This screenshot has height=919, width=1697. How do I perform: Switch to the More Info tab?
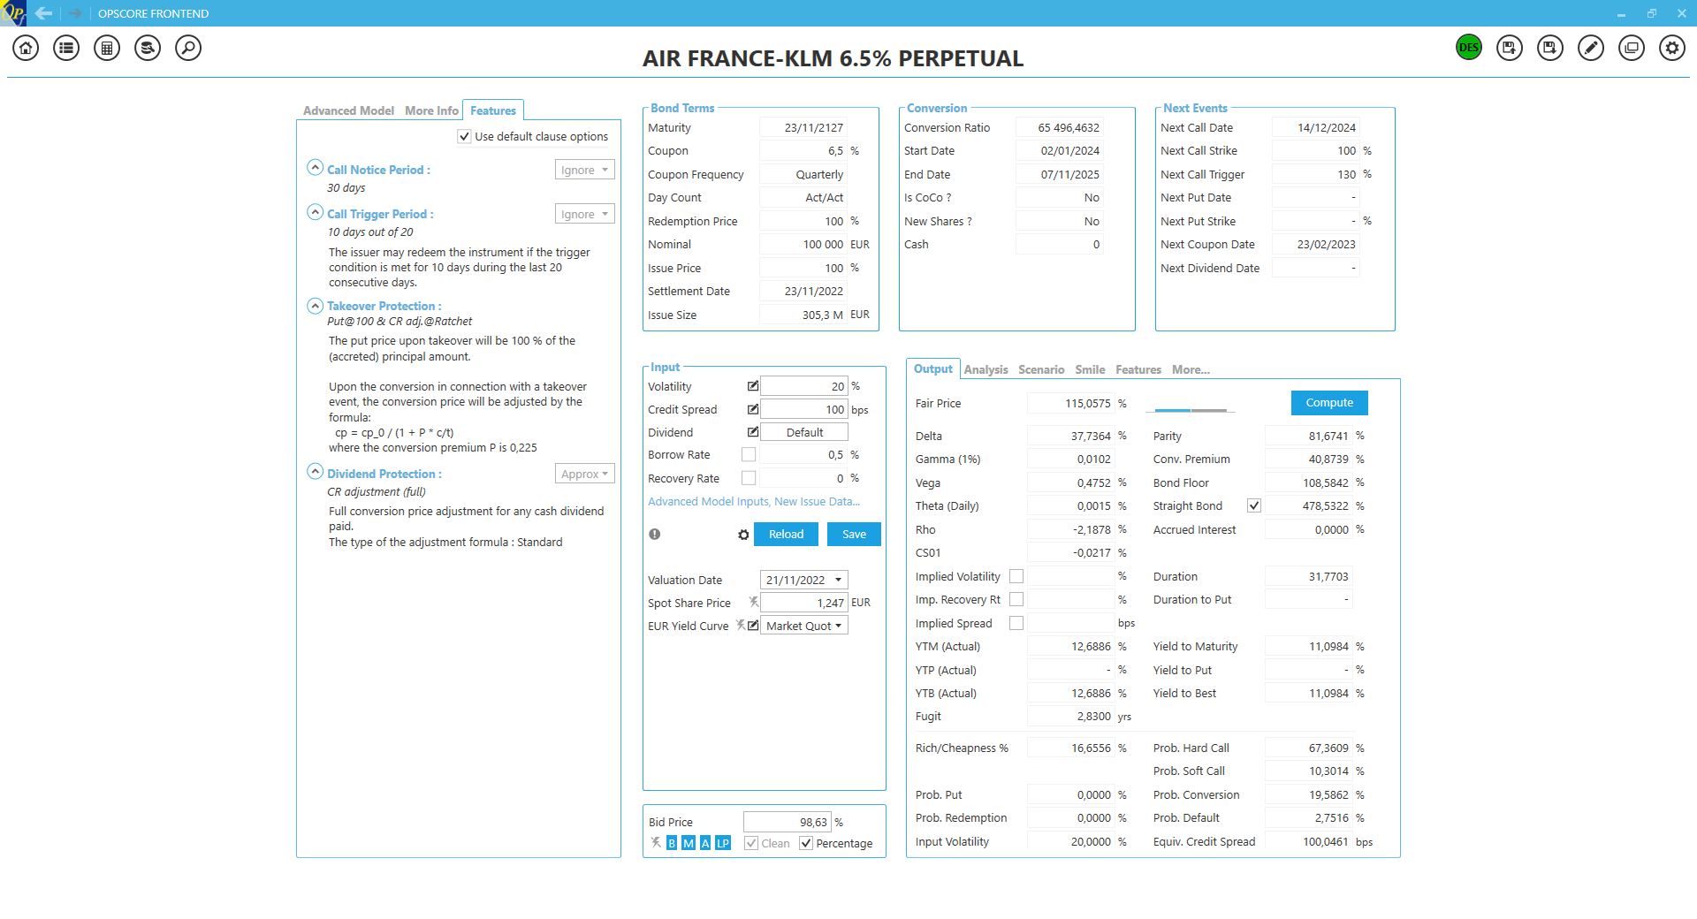point(431,110)
